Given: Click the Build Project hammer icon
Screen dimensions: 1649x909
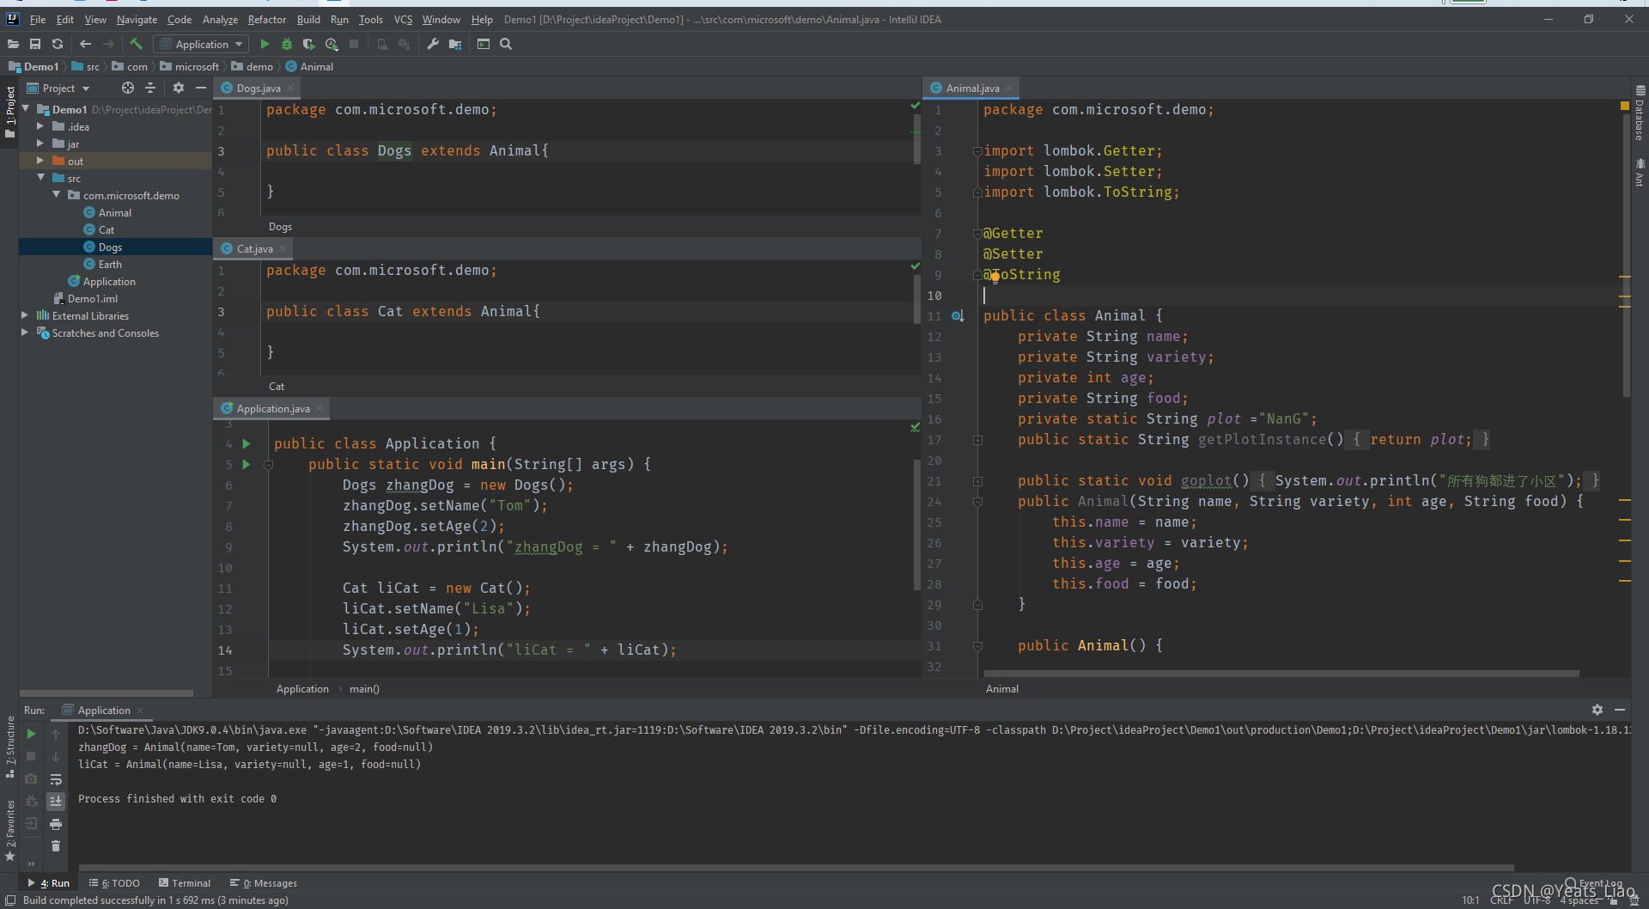Looking at the screenshot, I should click(136, 44).
